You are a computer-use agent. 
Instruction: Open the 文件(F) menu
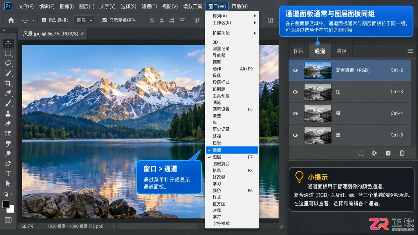pyautogui.click(x=26, y=6)
